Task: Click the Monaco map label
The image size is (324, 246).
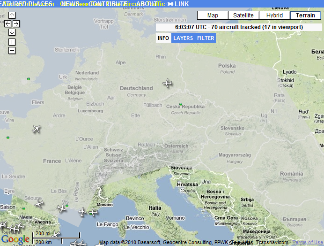Action: tap(105, 205)
